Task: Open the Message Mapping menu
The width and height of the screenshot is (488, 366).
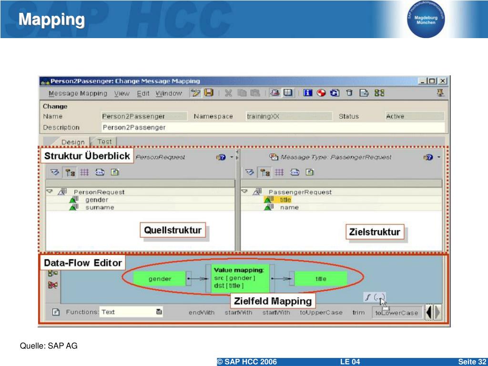Action: click(x=78, y=93)
